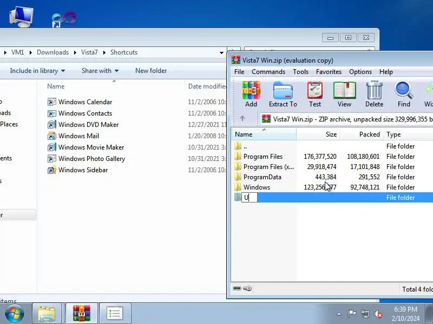Select the Windows Mail shortcut icon

pos(51,136)
